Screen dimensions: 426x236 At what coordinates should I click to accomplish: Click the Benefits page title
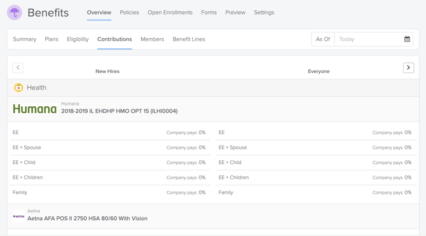pos(48,13)
